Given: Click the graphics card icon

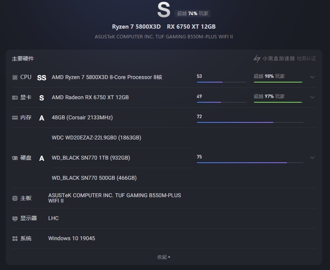Looking at the screenshot, I should point(15,98).
